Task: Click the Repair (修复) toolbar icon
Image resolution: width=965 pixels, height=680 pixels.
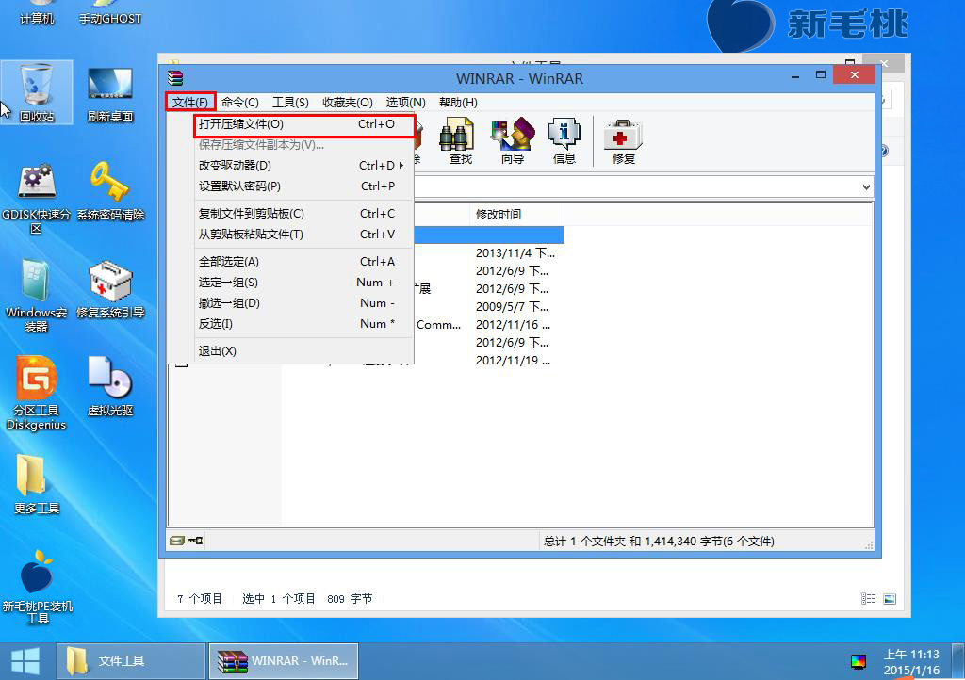Action: [623, 140]
